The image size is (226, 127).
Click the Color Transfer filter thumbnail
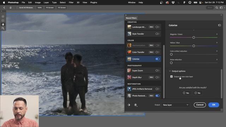(129, 52)
